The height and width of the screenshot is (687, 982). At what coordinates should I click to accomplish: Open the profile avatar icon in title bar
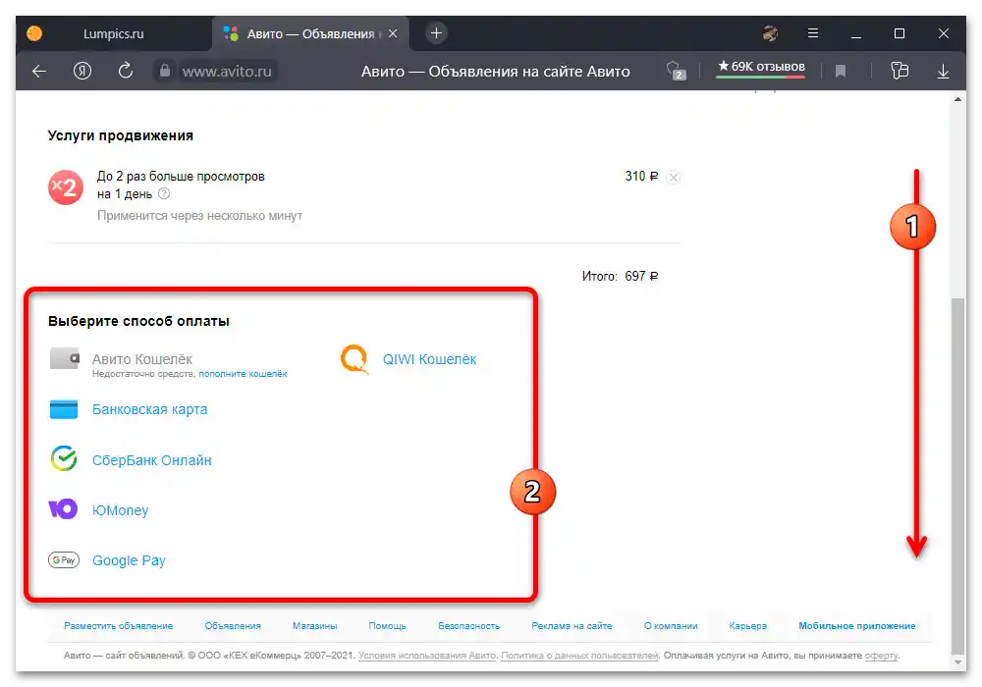(770, 33)
